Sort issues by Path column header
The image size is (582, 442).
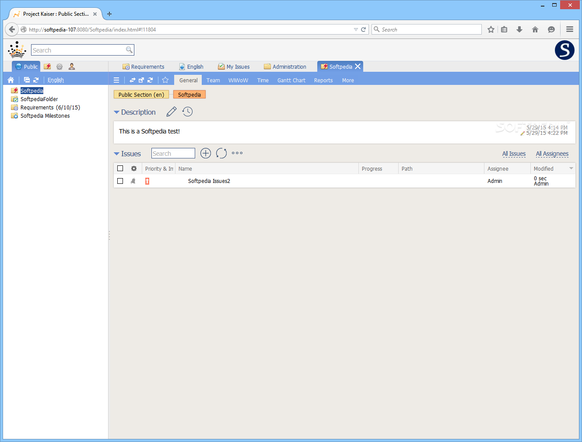click(441, 168)
